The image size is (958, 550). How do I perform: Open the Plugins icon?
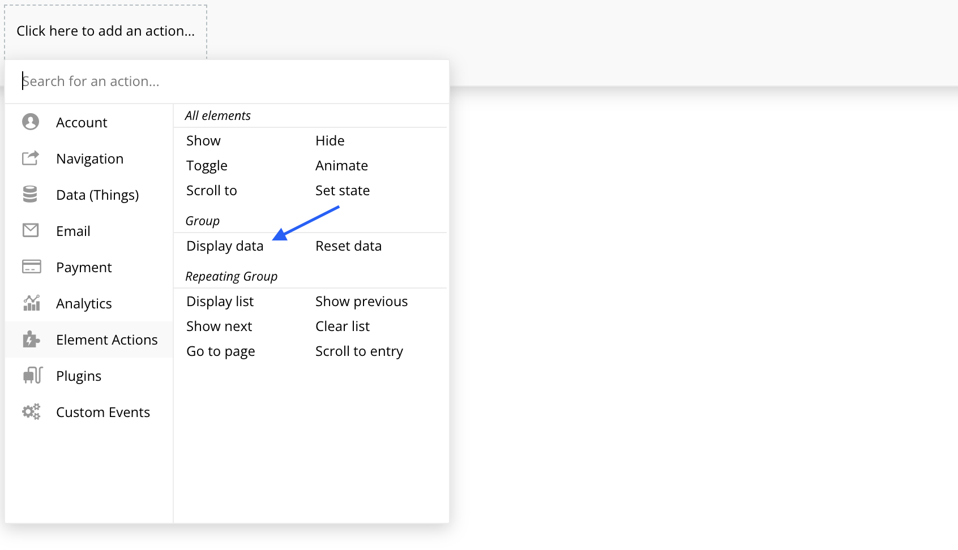(x=31, y=375)
